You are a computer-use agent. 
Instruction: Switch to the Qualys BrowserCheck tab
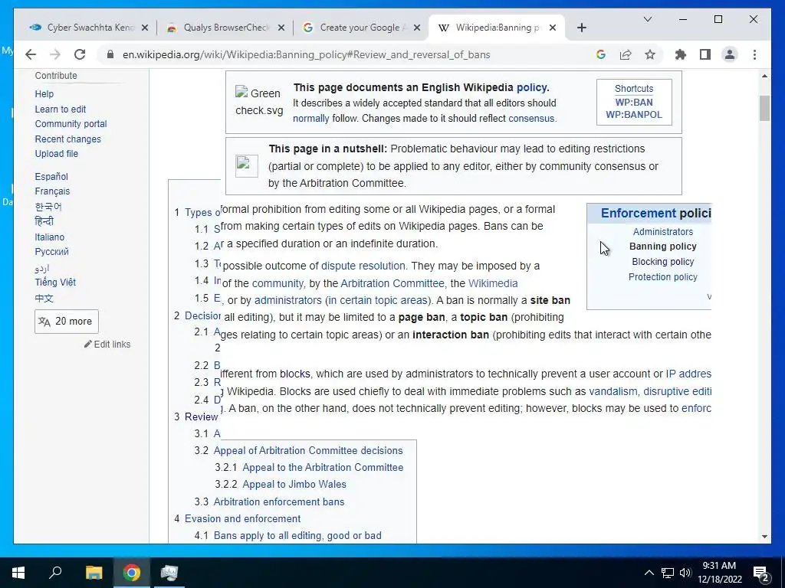tap(225, 28)
